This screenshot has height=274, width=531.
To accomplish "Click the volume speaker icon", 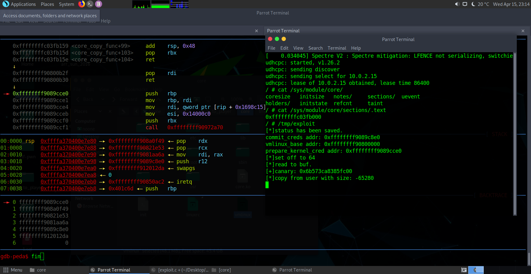I will [x=457, y=4].
